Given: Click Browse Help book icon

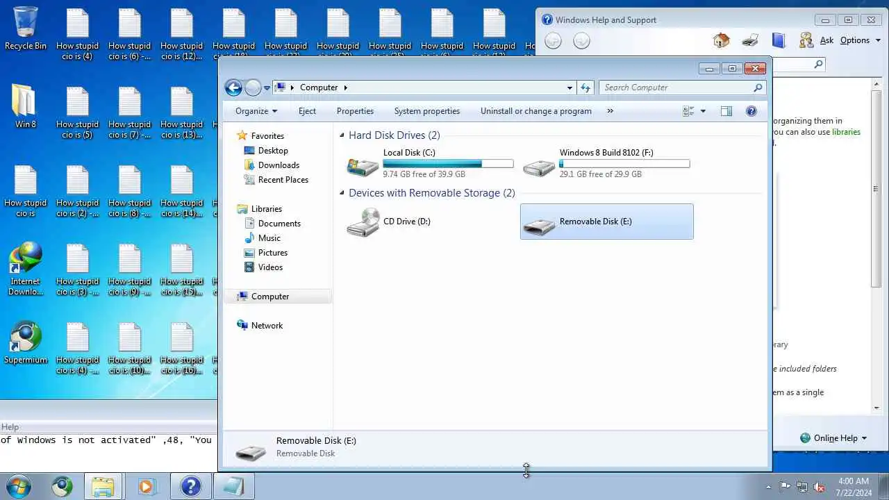Looking at the screenshot, I should tap(779, 40).
